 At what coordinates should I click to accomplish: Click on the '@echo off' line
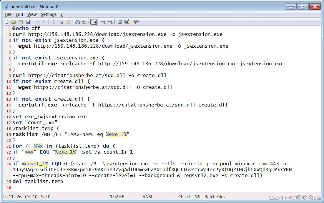(26, 28)
